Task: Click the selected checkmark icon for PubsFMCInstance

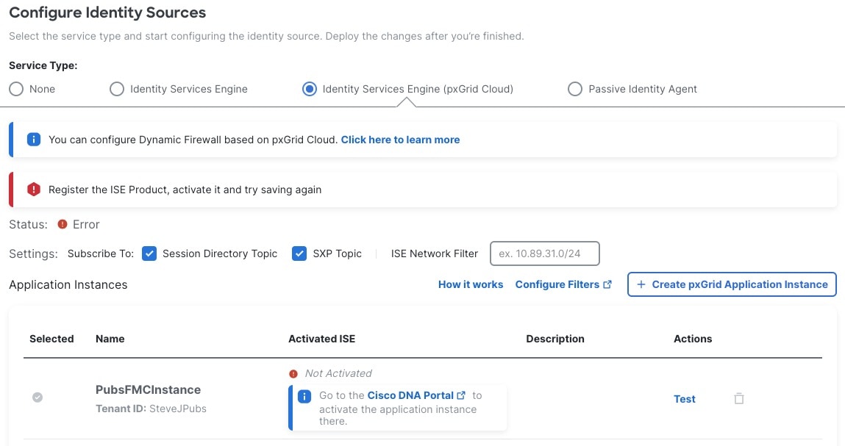Action: [38, 398]
